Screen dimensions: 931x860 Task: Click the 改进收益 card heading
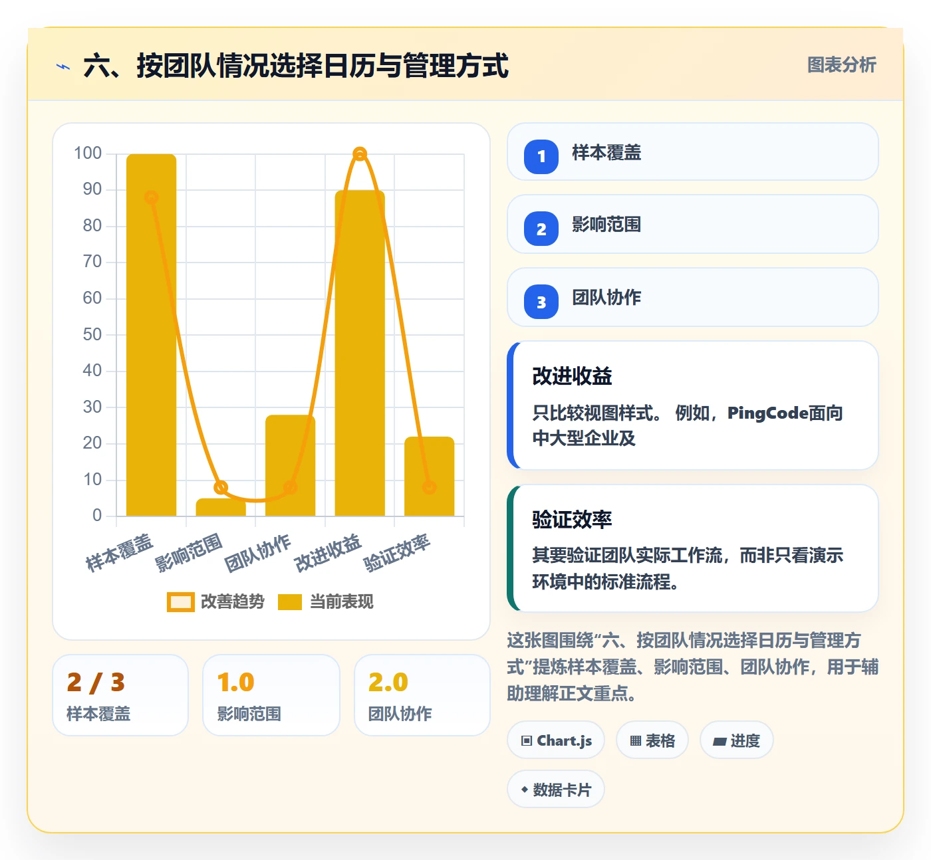pyautogui.click(x=572, y=376)
